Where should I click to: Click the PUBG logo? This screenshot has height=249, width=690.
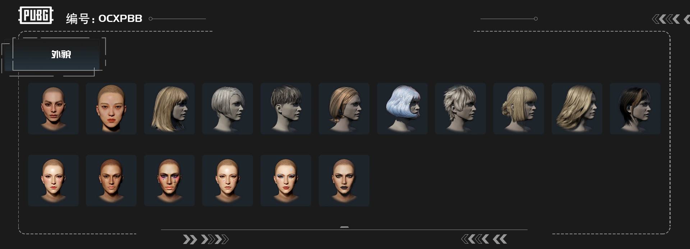pos(36,15)
